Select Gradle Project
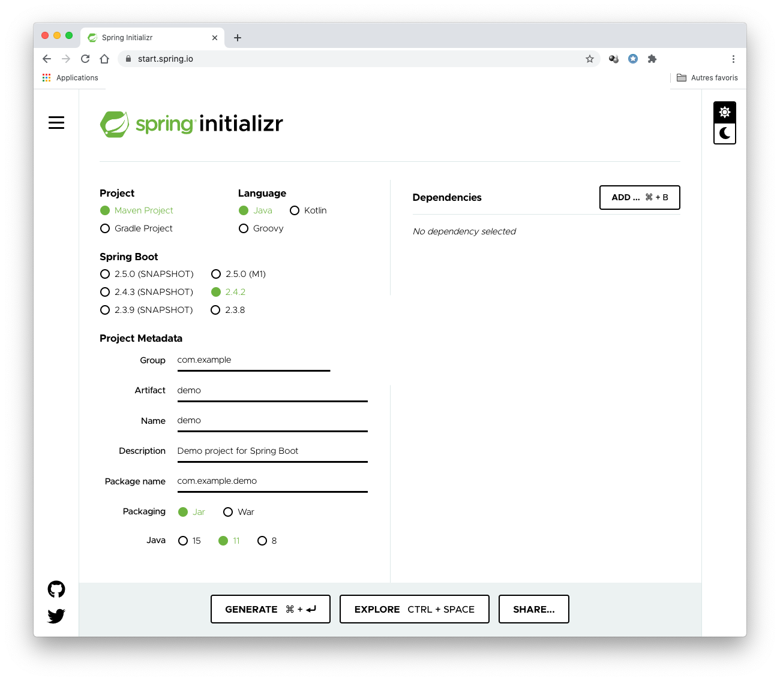 pos(137,228)
